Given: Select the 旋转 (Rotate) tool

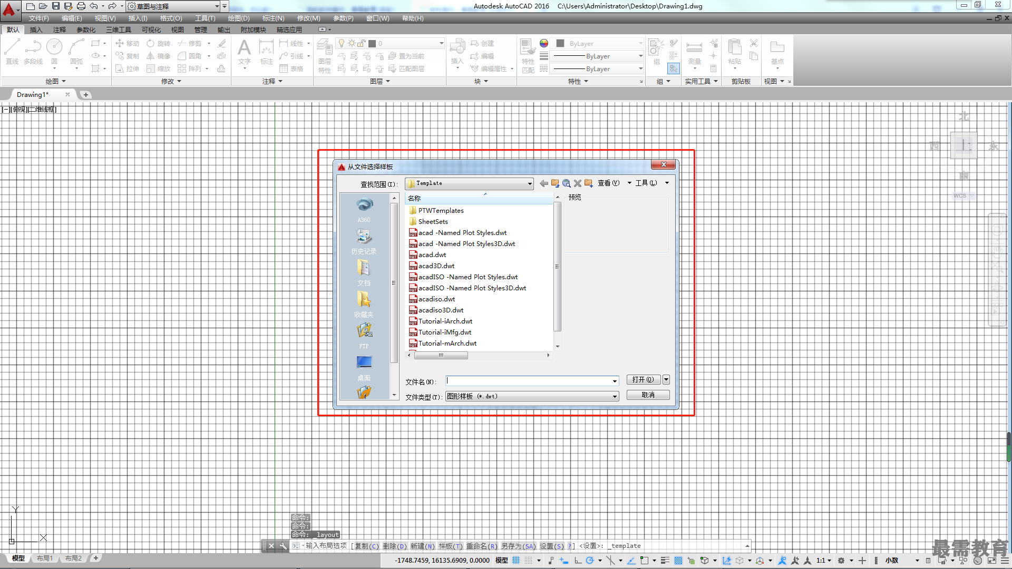Looking at the screenshot, I should tap(159, 43).
